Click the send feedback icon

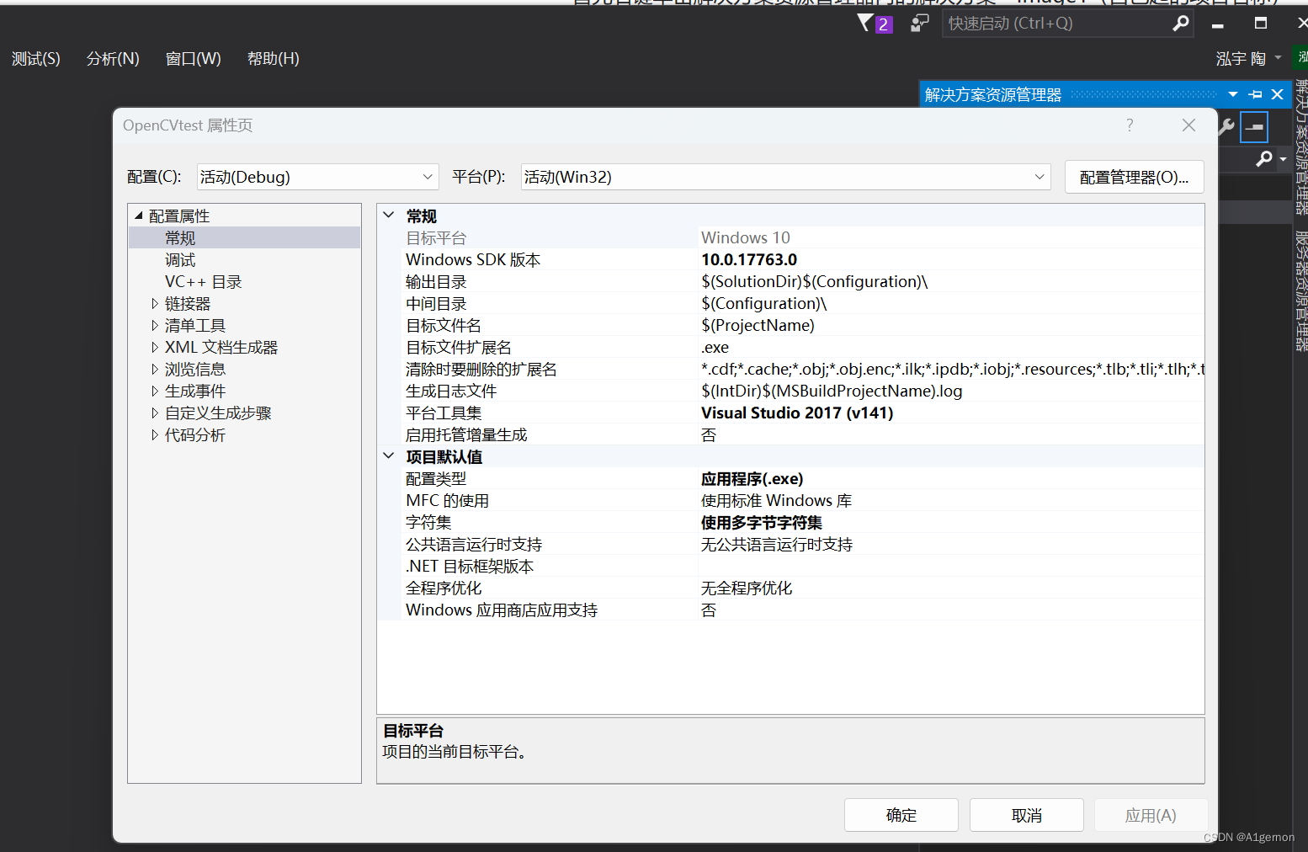tap(919, 24)
